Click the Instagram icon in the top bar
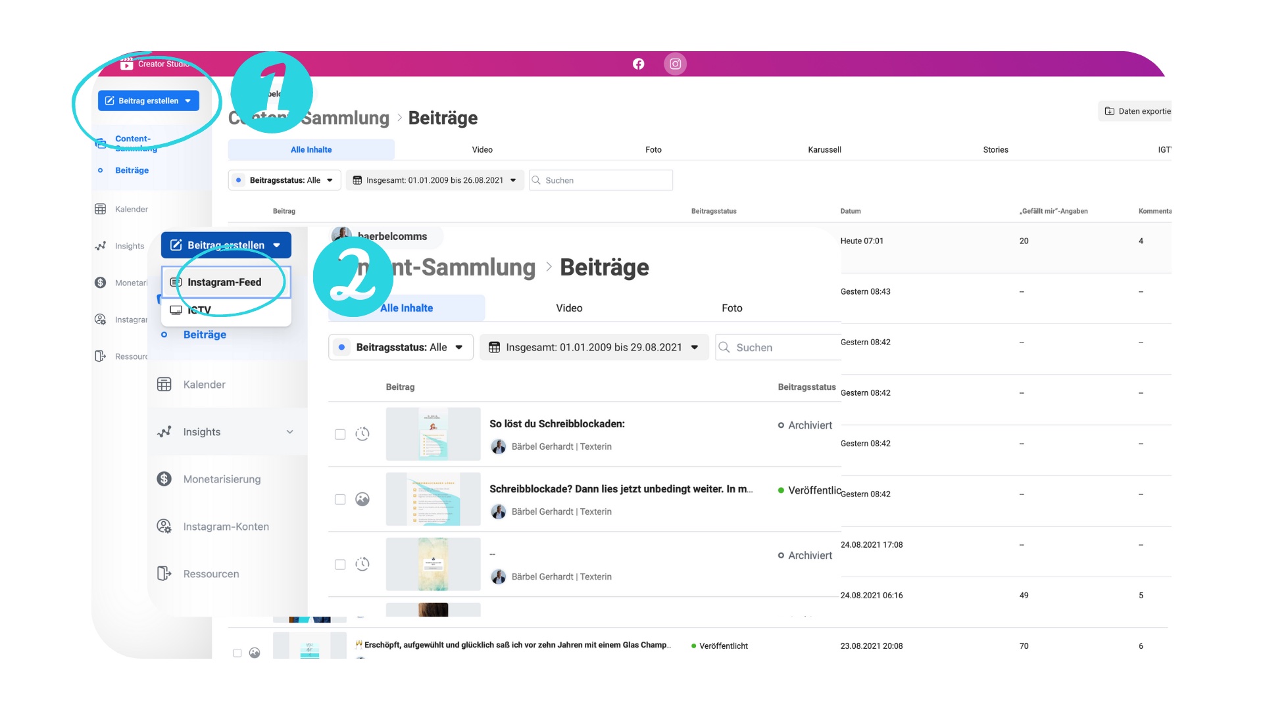Image resolution: width=1263 pixels, height=710 pixels. 676,63
